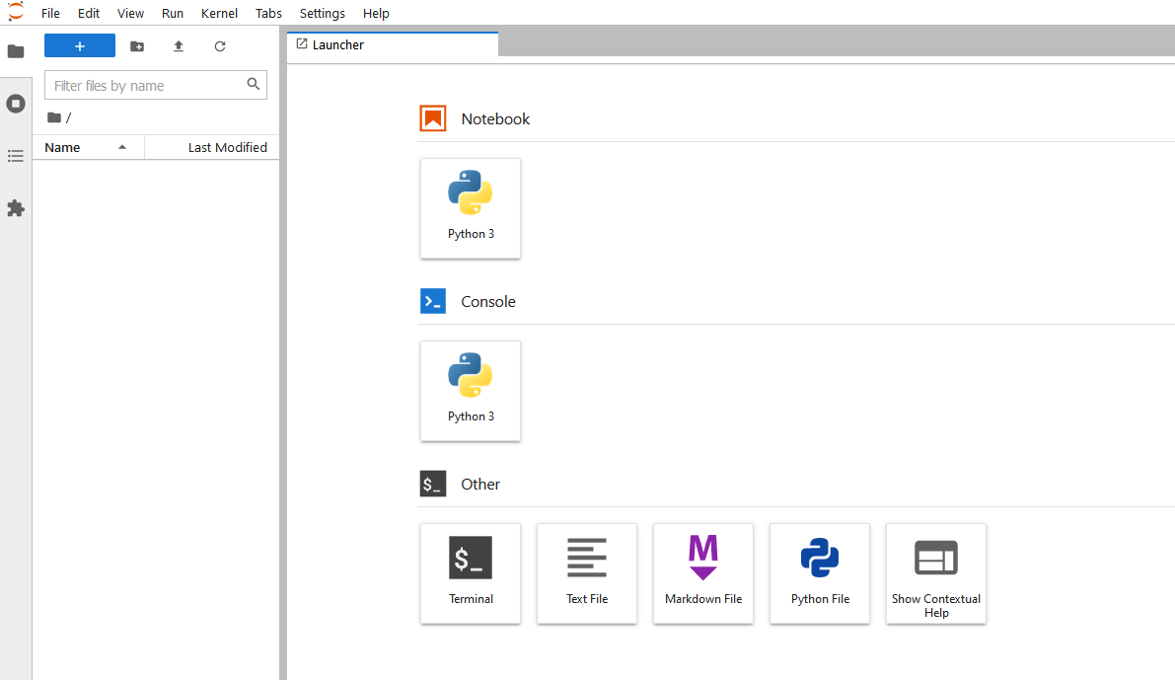Open the Extension Manager puzzle icon
This screenshot has width=1175, height=680.
(16, 208)
